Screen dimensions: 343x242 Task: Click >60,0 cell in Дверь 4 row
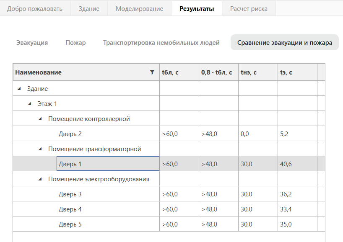(179, 209)
